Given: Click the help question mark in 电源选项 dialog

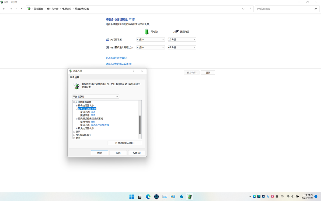Looking at the screenshot, I should pos(134,71).
